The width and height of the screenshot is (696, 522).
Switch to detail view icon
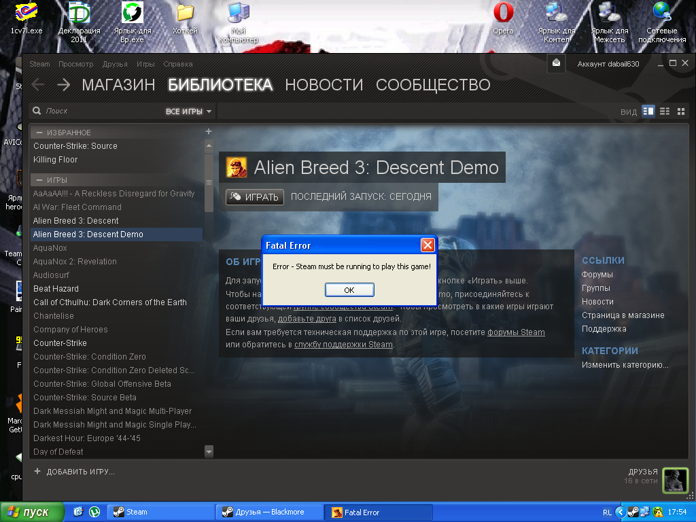click(x=648, y=111)
